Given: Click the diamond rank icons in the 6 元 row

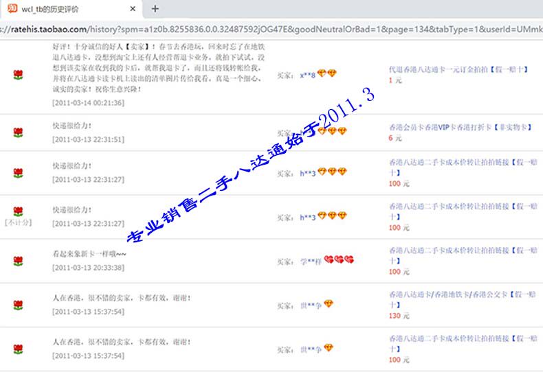Looking at the screenshot, I should pos(332,131).
